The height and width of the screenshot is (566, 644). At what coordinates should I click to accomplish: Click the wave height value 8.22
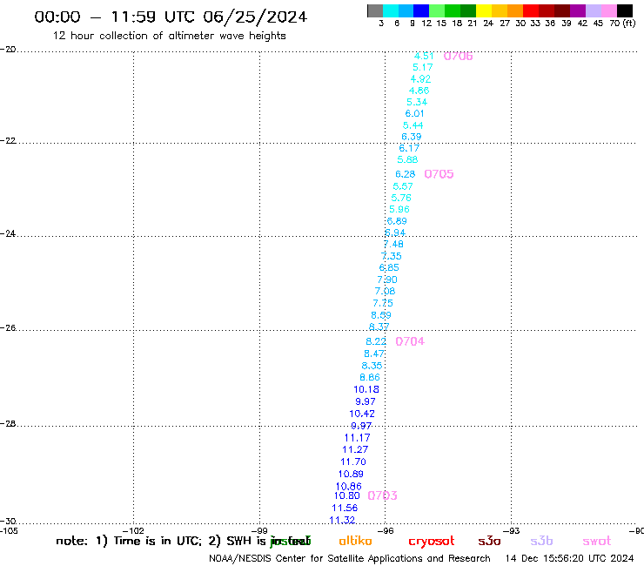[x=376, y=341]
